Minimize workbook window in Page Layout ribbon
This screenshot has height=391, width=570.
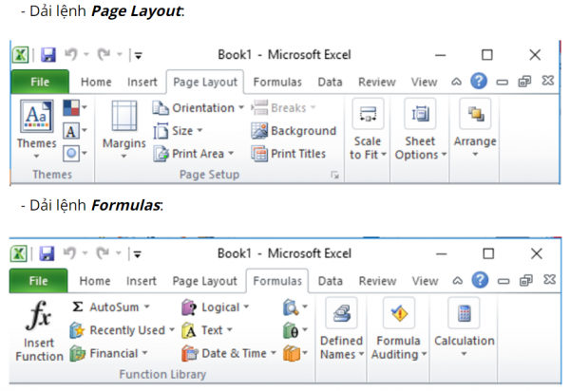coord(502,82)
